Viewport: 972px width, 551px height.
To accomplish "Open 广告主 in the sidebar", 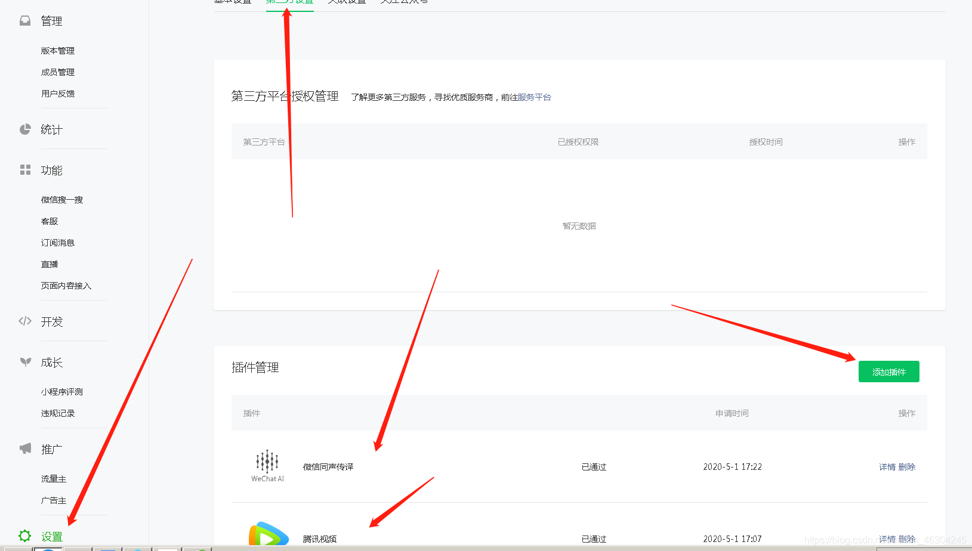I will (54, 500).
